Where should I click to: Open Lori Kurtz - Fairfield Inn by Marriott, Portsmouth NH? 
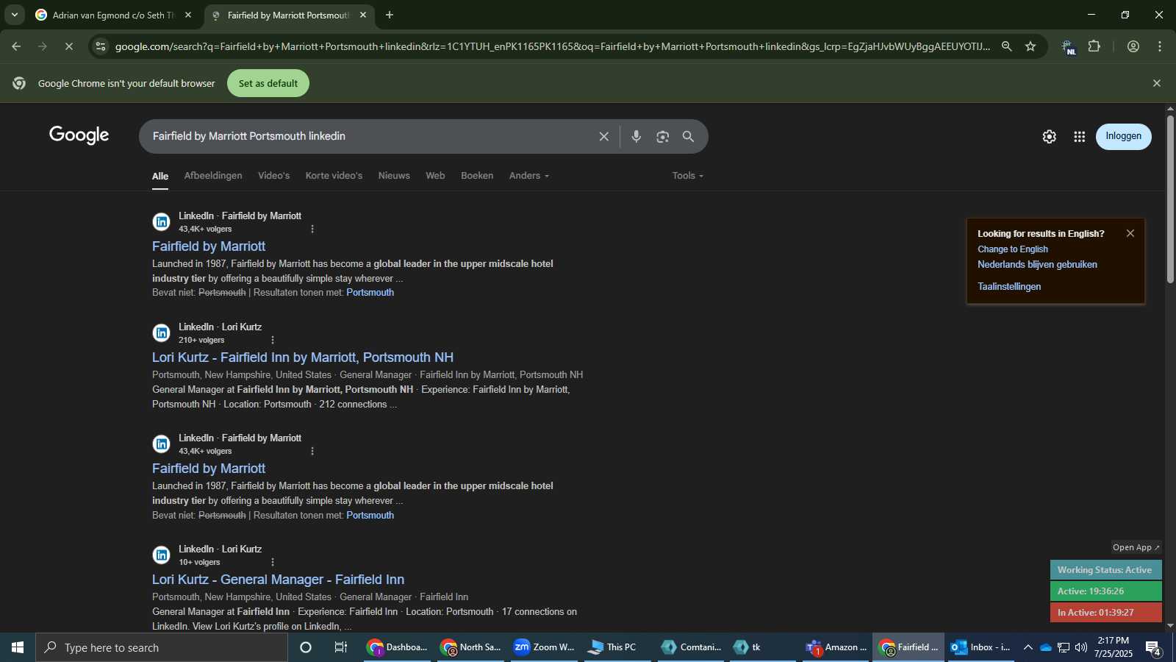pos(303,357)
